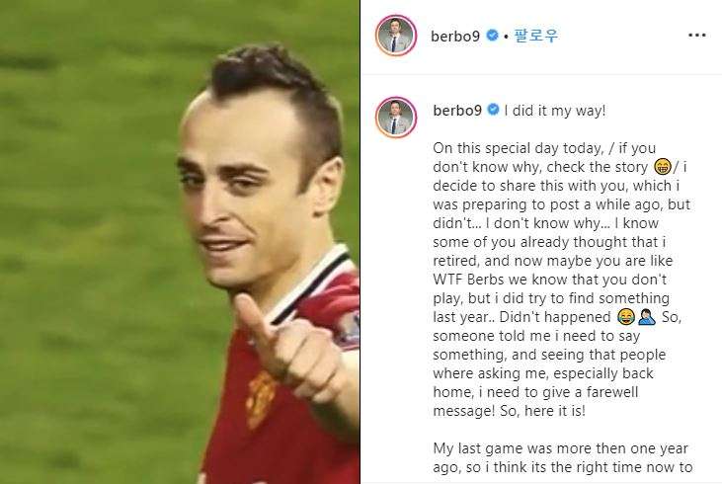Image resolution: width=722 pixels, height=484 pixels.
Task: Open berbo9 profile picture in post header
Action: click(396, 36)
